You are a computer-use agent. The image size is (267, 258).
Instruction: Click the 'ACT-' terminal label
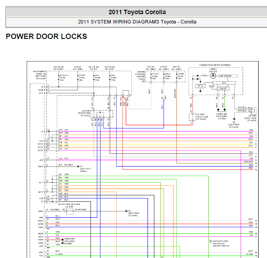[x=41, y=182]
